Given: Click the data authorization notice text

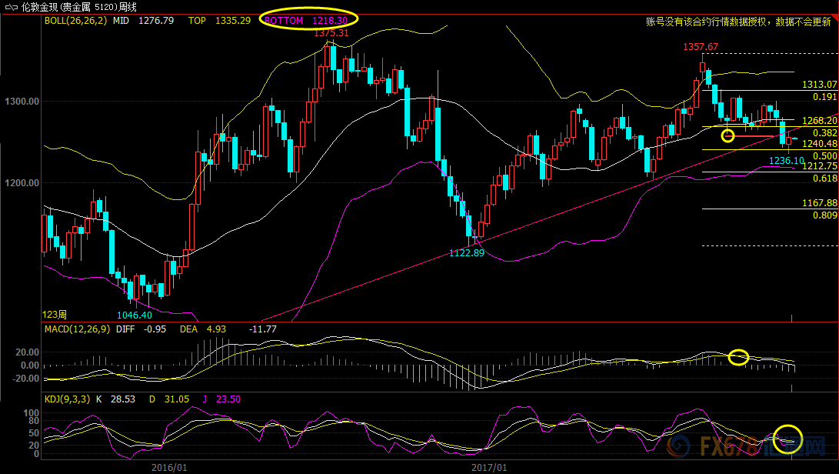Looking at the screenshot, I should [740, 22].
